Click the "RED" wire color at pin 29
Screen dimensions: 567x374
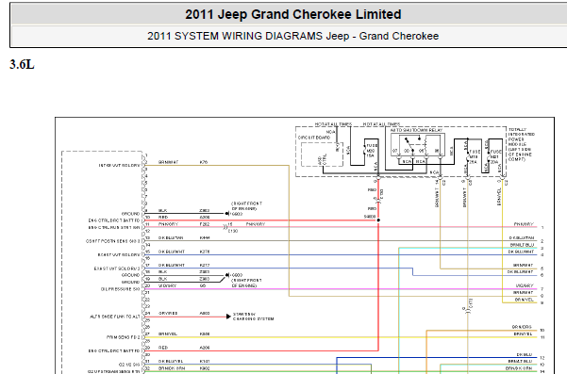[163, 348]
